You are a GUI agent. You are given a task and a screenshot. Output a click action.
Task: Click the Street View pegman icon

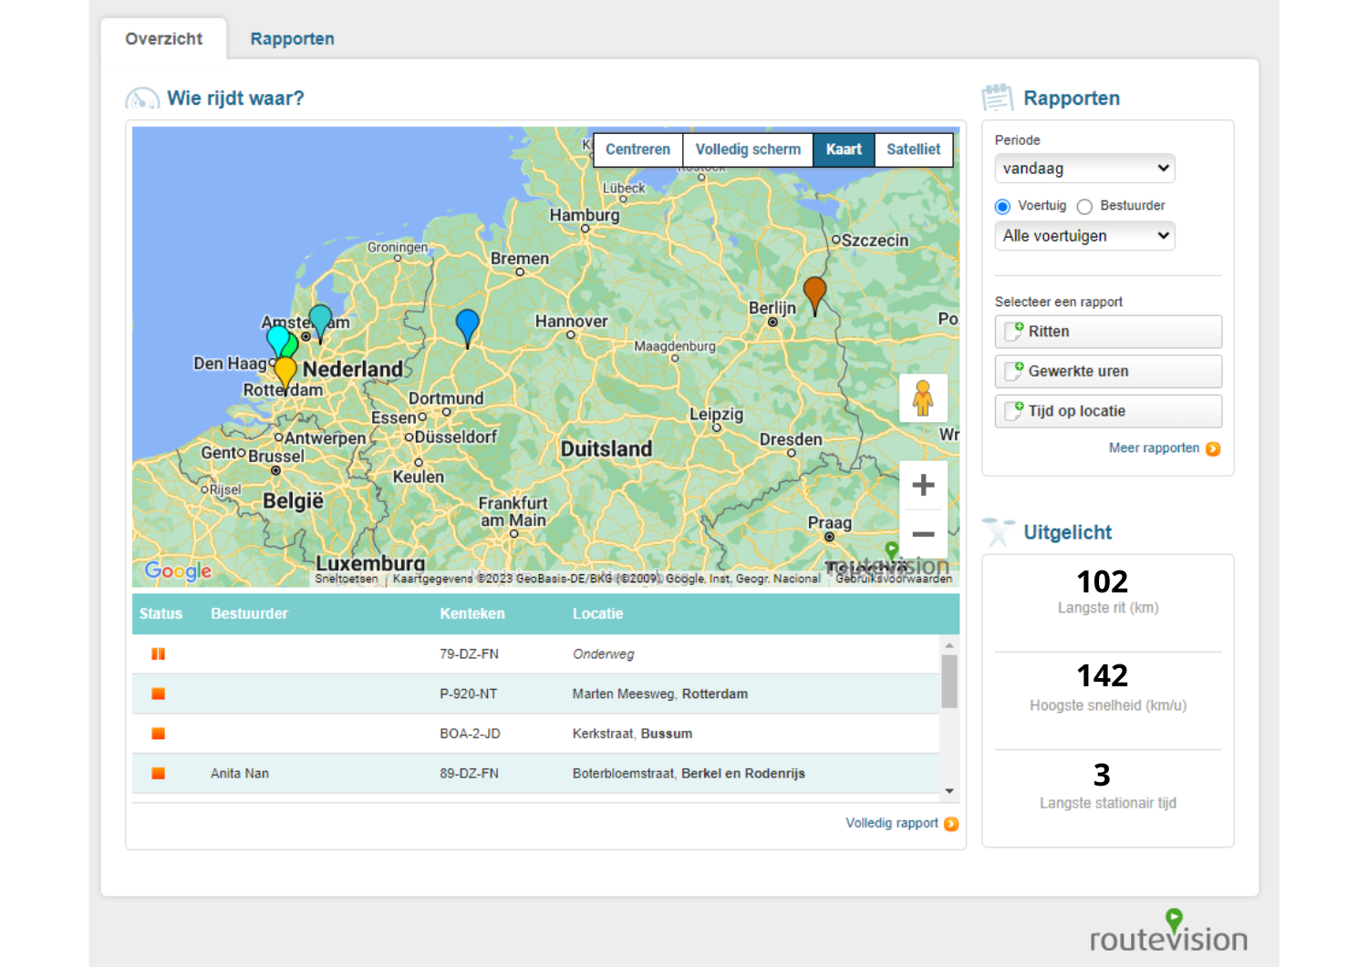(x=923, y=398)
